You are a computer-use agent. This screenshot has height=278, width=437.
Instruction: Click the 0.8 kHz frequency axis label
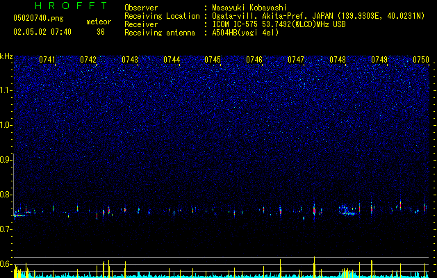(x=6, y=195)
